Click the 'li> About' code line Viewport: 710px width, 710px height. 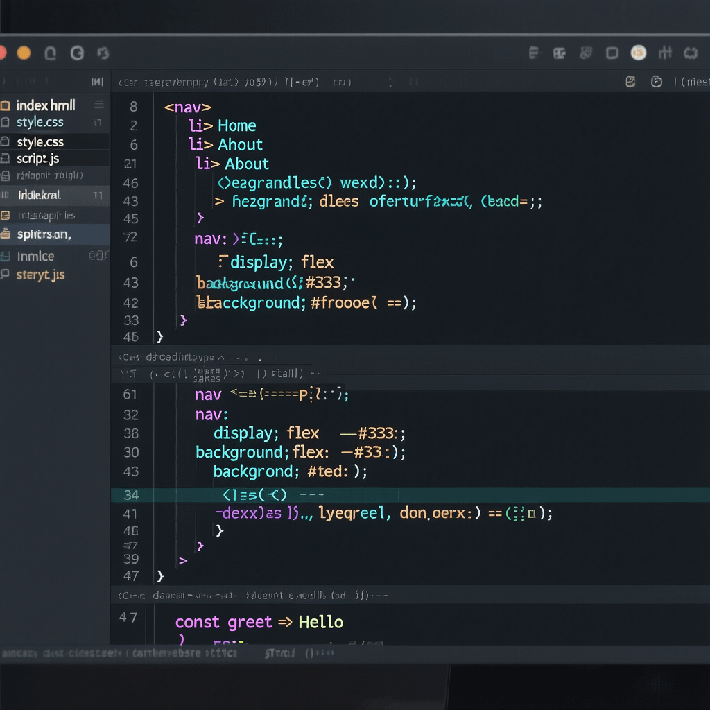click(x=232, y=164)
